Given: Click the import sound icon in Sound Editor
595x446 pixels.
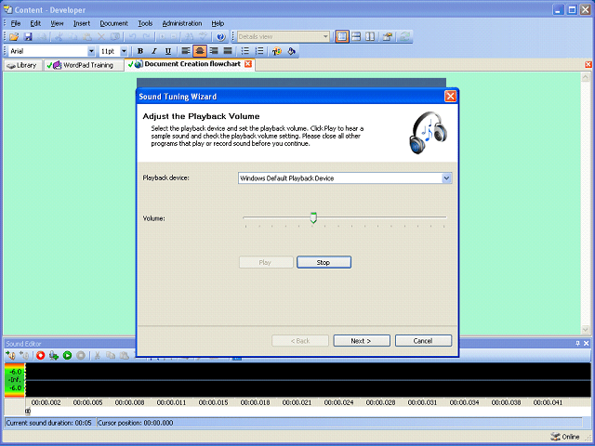Looking at the screenshot, I should coord(11,355).
